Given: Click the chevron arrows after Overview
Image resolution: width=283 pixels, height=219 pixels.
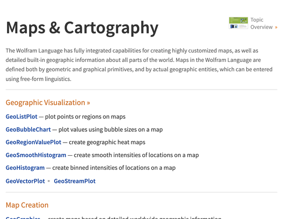Looking at the screenshot, I should (x=276, y=27).
